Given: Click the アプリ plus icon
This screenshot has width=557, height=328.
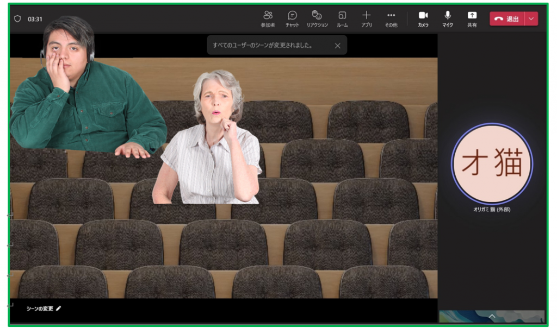Looking at the screenshot, I should coord(366,18).
